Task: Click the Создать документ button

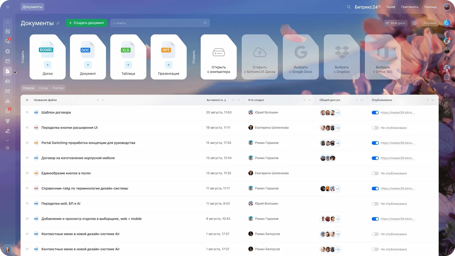Action: pos(86,23)
